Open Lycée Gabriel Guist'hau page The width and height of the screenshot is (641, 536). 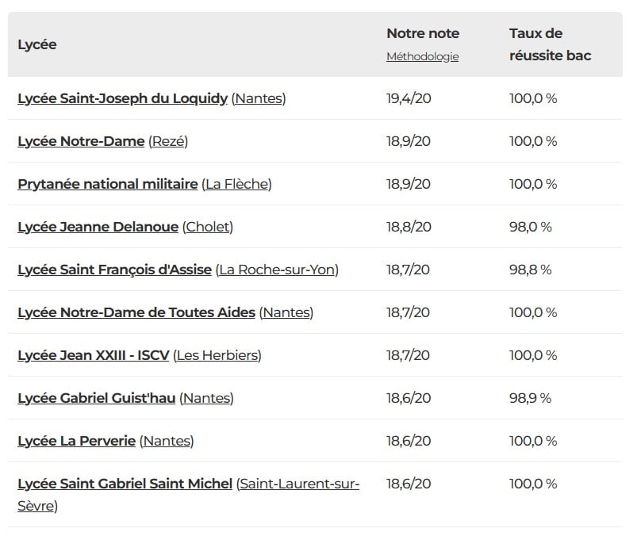96,398
